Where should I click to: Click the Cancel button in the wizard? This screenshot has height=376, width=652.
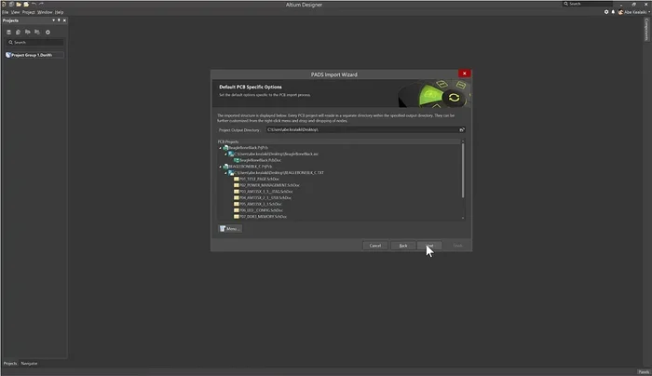pyautogui.click(x=375, y=245)
